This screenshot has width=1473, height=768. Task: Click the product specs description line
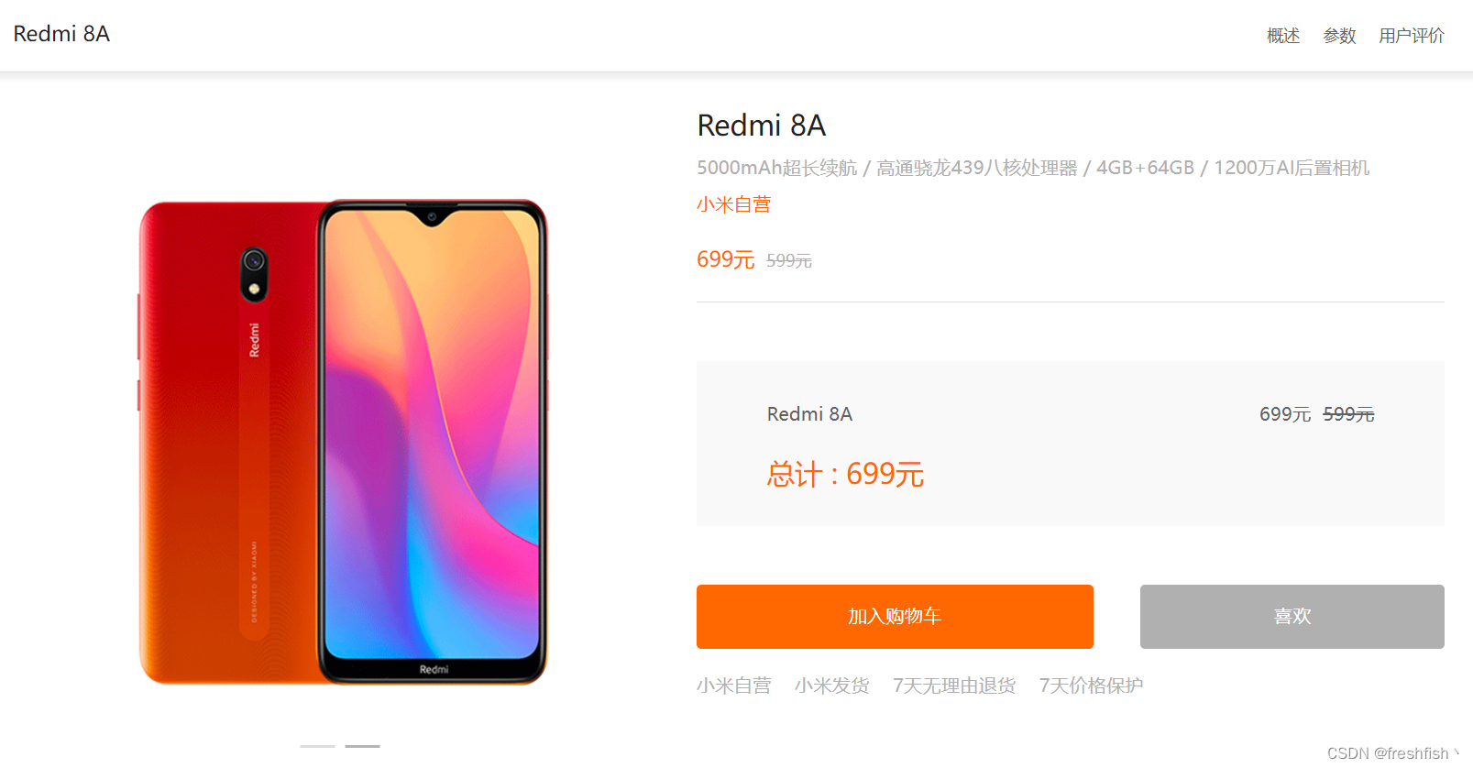tap(1033, 168)
